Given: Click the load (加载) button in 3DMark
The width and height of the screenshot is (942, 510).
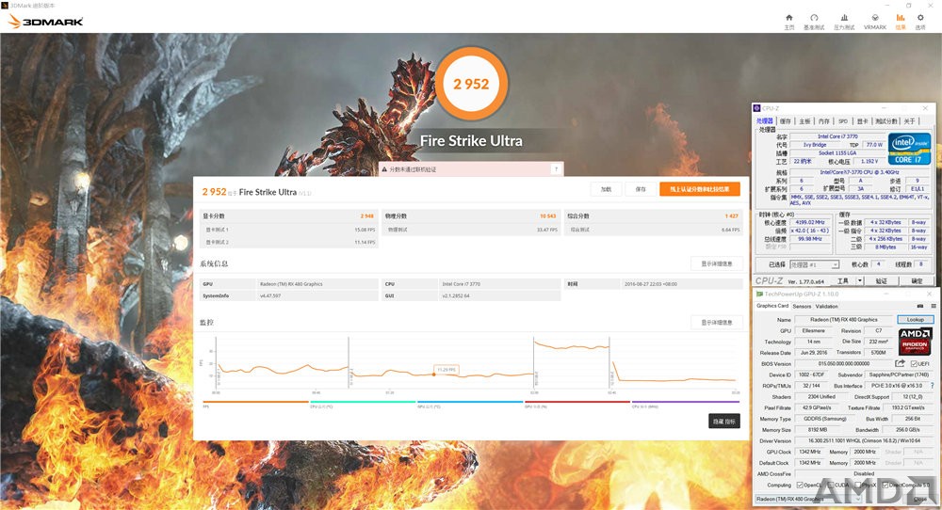Looking at the screenshot, I should tap(606, 189).
